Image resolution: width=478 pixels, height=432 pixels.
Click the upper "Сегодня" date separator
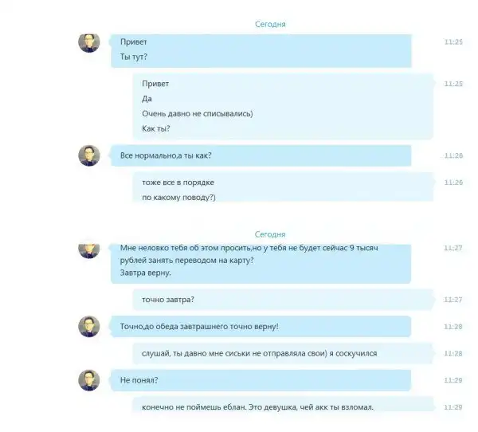coord(270,24)
